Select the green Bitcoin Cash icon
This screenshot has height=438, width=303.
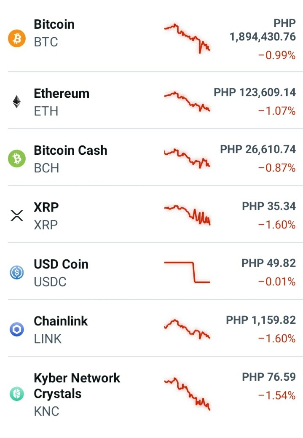(x=17, y=159)
